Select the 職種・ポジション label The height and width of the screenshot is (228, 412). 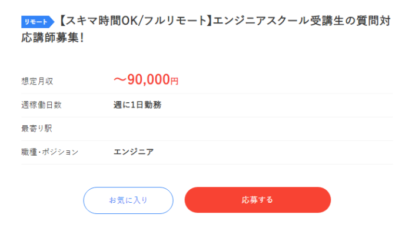(x=49, y=152)
